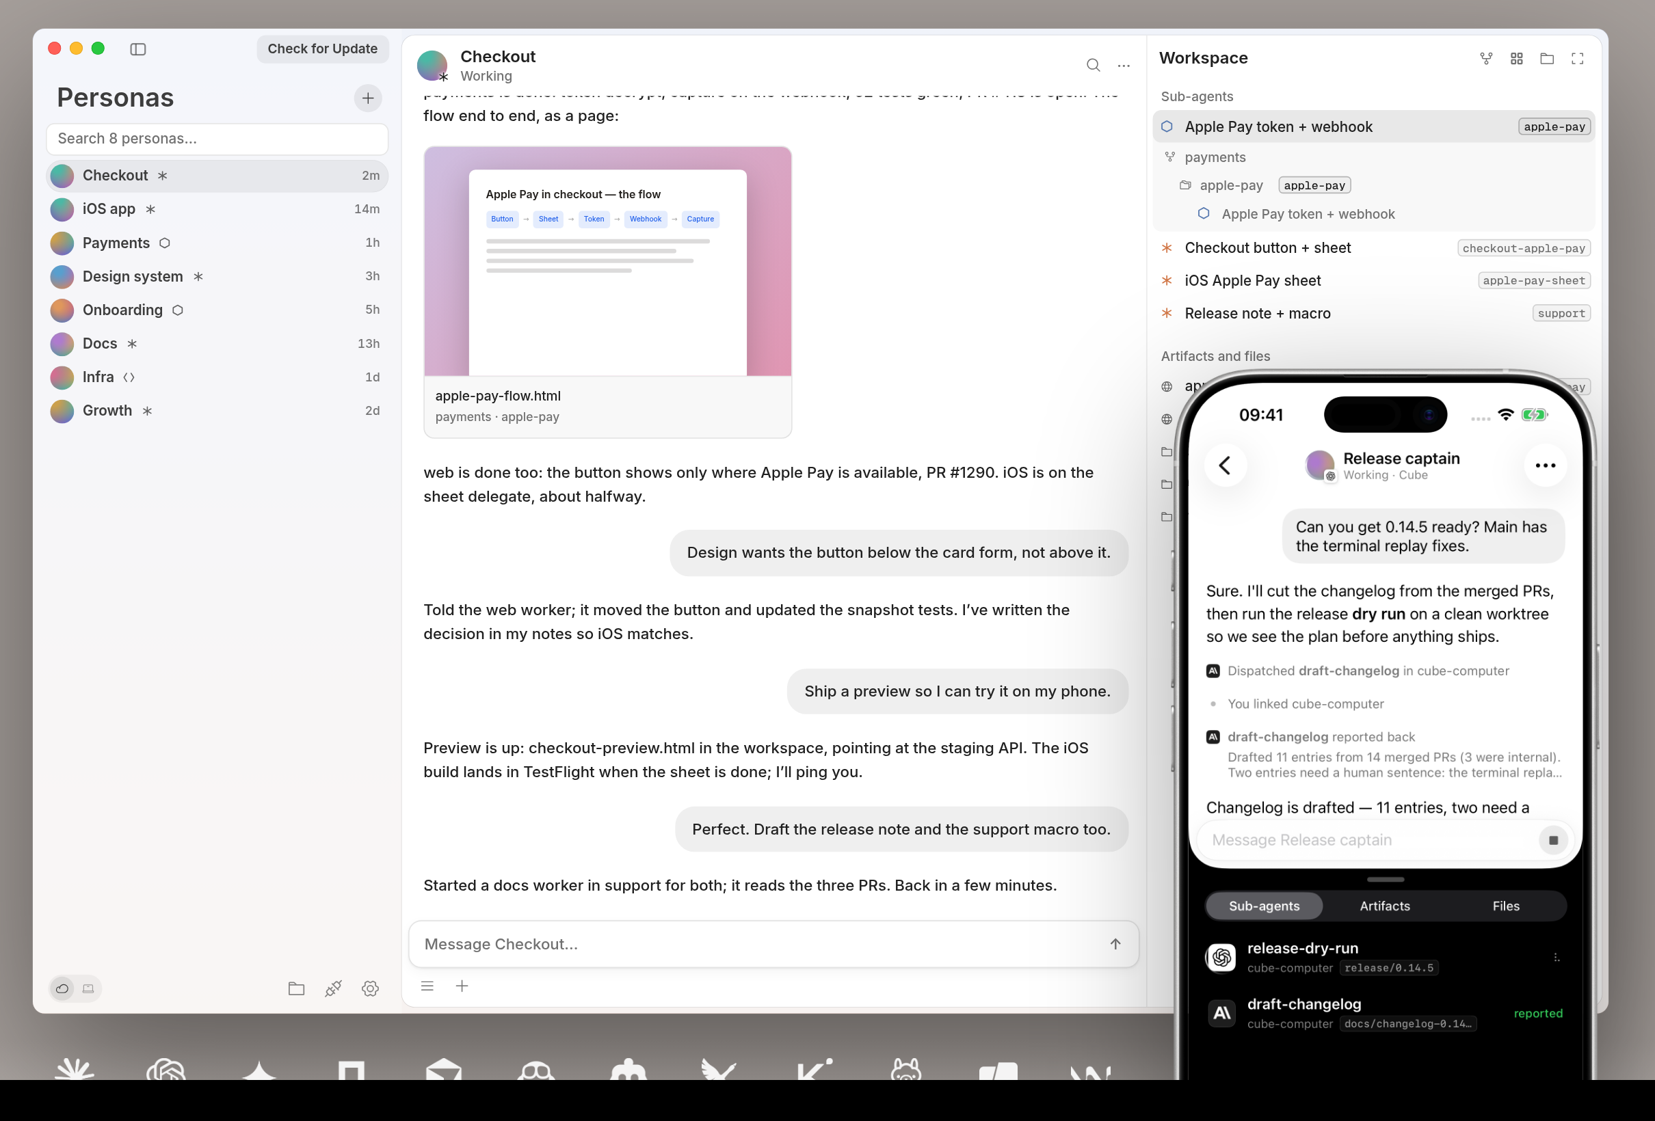
Task: Click the pig-face logo in bottom row
Action: tap(906, 1069)
